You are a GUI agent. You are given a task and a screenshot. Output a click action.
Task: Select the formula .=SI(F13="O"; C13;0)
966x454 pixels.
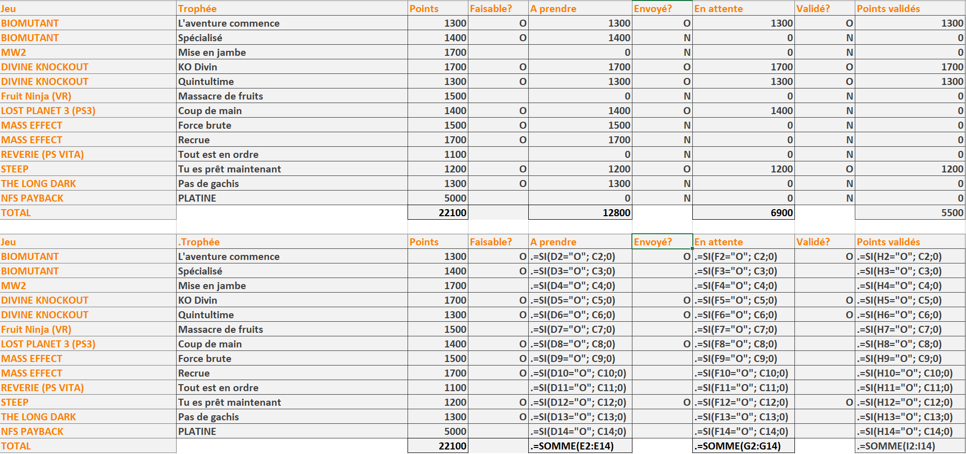pyautogui.click(x=744, y=417)
